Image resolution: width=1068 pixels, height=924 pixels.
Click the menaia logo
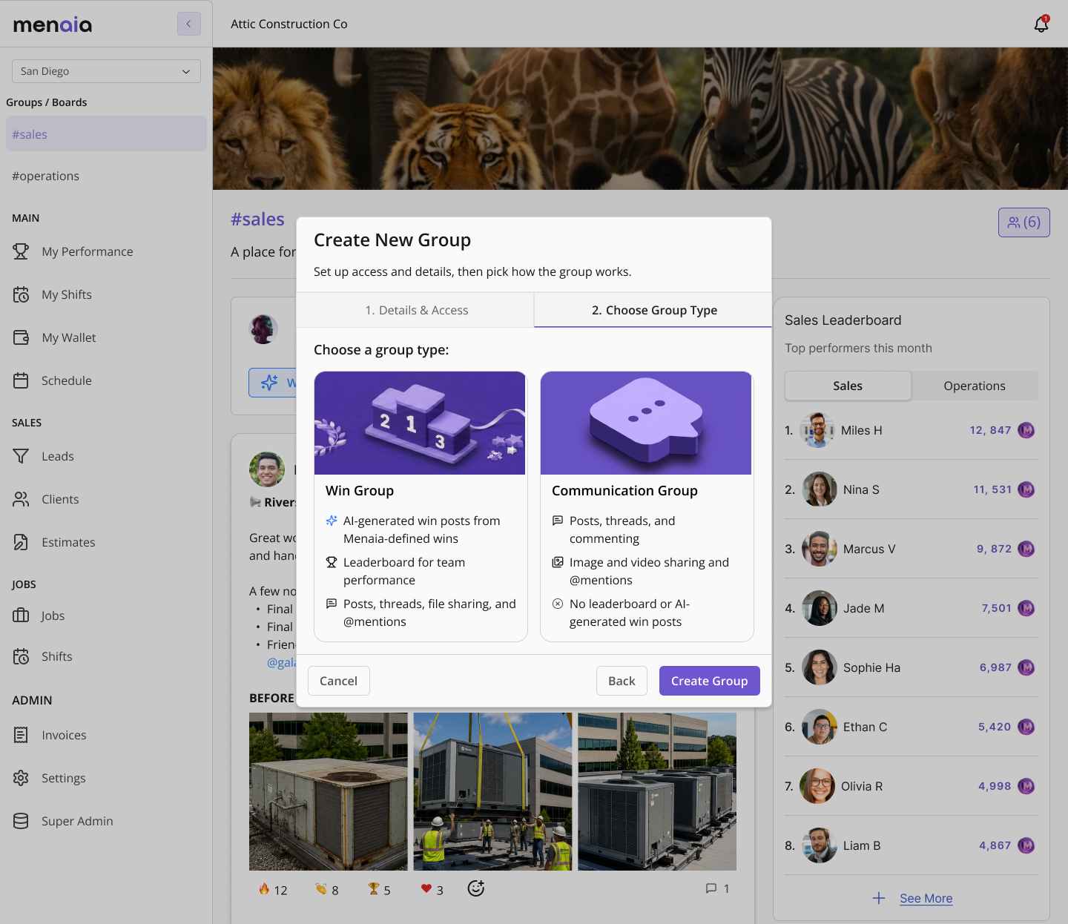pos(53,24)
